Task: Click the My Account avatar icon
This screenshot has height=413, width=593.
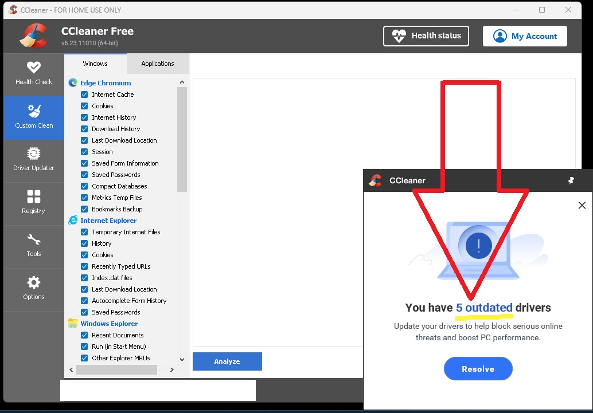Action: (500, 36)
